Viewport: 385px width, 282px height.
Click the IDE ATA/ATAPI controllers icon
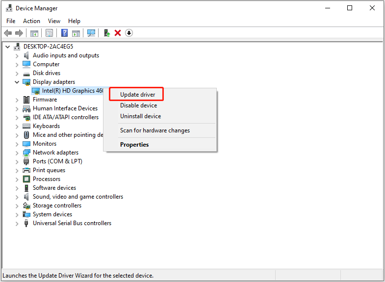coord(26,117)
